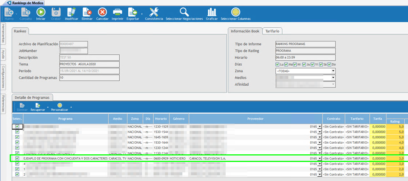Toggle the Ma day checkbox
This screenshot has width=408, height=181.
(x=286, y=64)
